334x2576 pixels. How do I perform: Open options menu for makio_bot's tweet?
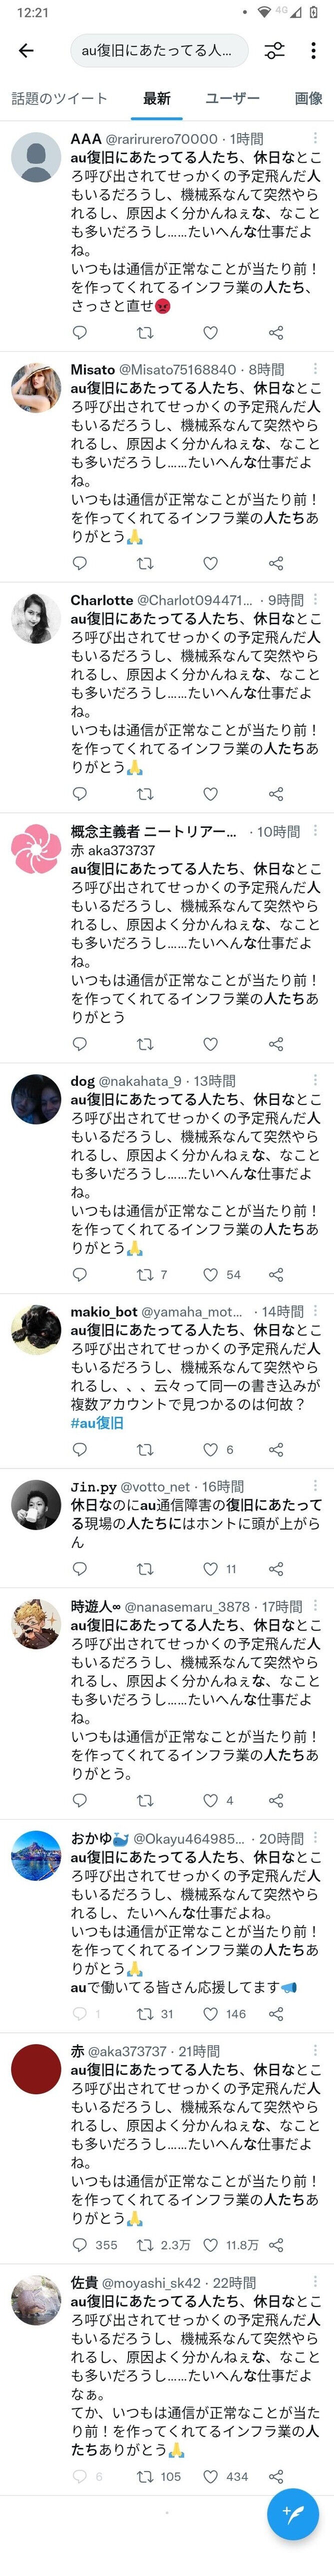(x=315, y=1310)
